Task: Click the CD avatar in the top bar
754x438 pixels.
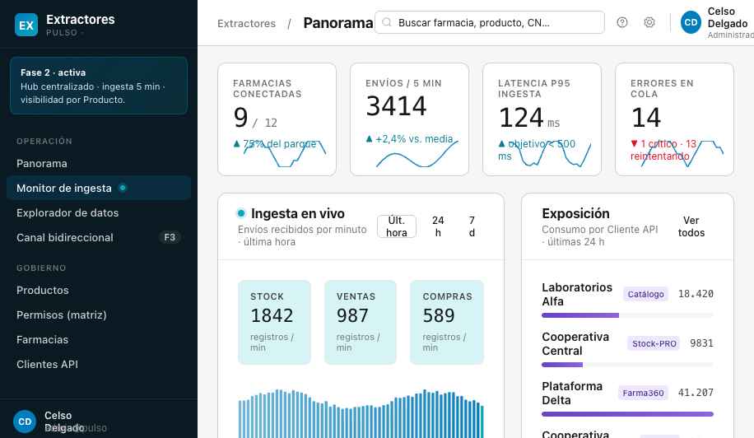Action: [691, 22]
